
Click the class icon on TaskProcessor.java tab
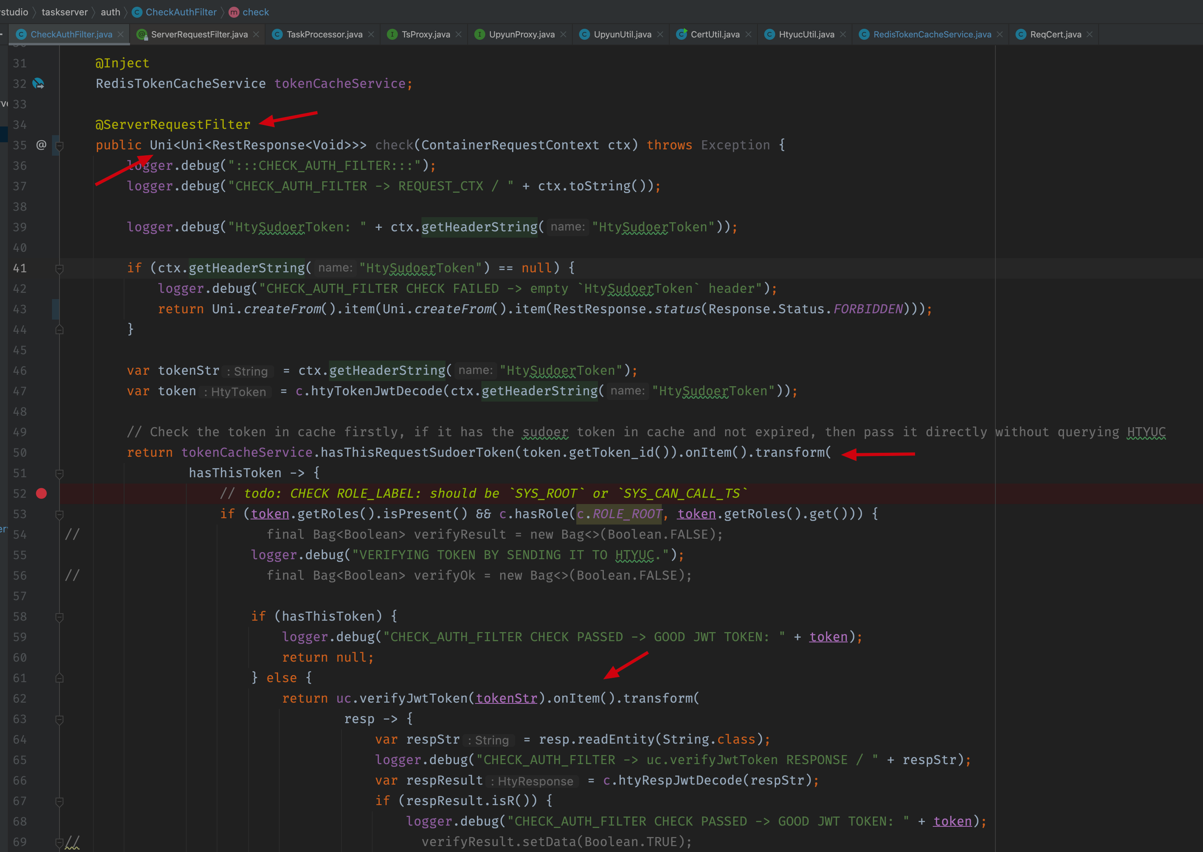(277, 34)
